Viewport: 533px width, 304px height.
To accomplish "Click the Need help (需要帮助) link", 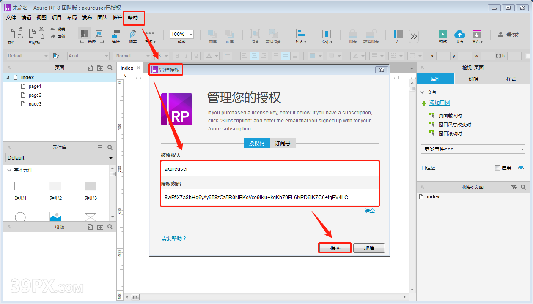I will coord(174,239).
